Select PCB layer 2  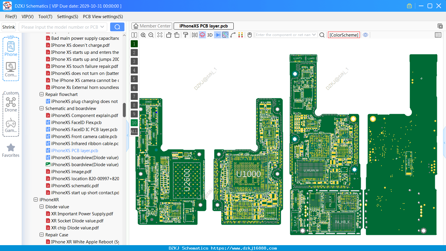click(x=134, y=52)
